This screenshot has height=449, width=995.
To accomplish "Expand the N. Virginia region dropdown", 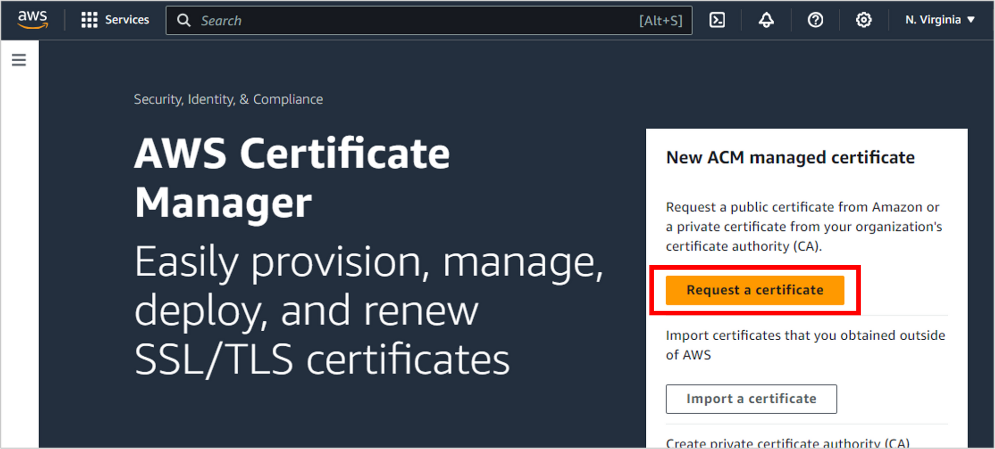I will click(940, 20).
